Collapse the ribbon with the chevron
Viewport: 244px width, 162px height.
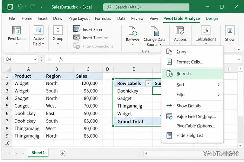coord(239,50)
